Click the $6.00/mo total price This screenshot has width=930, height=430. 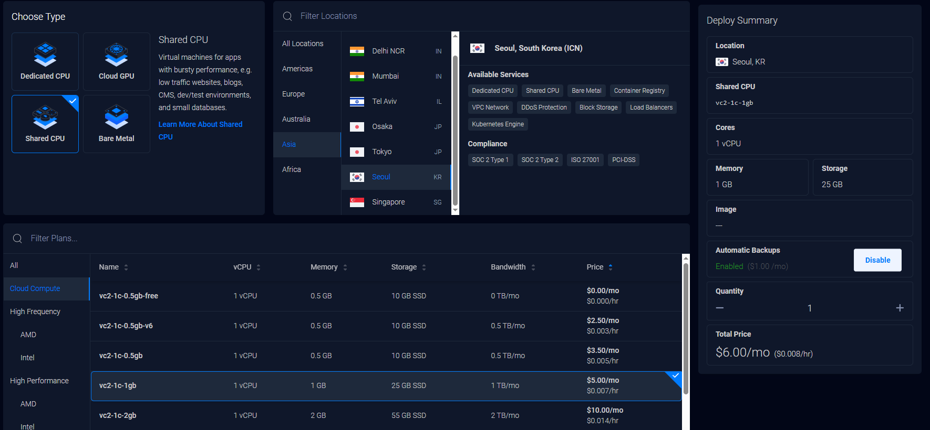click(x=742, y=352)
